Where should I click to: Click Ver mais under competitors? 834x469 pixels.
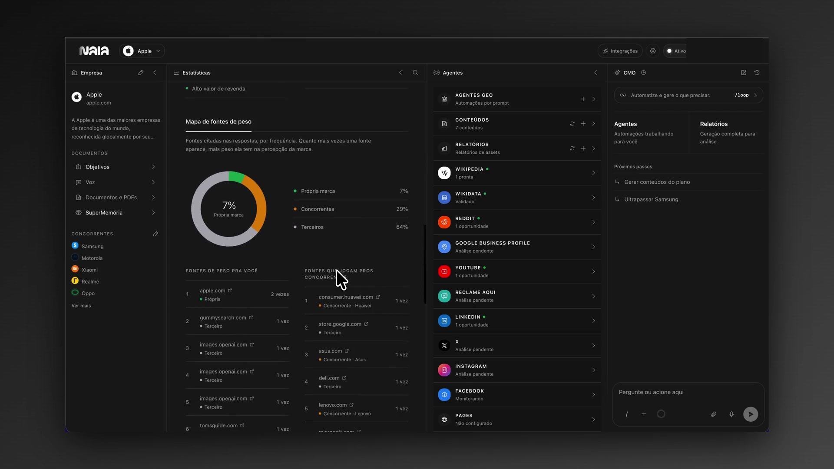(81, 306)
